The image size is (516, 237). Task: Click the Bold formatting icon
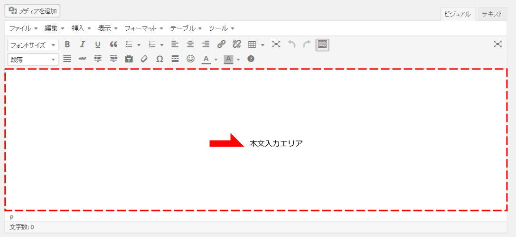67,44
